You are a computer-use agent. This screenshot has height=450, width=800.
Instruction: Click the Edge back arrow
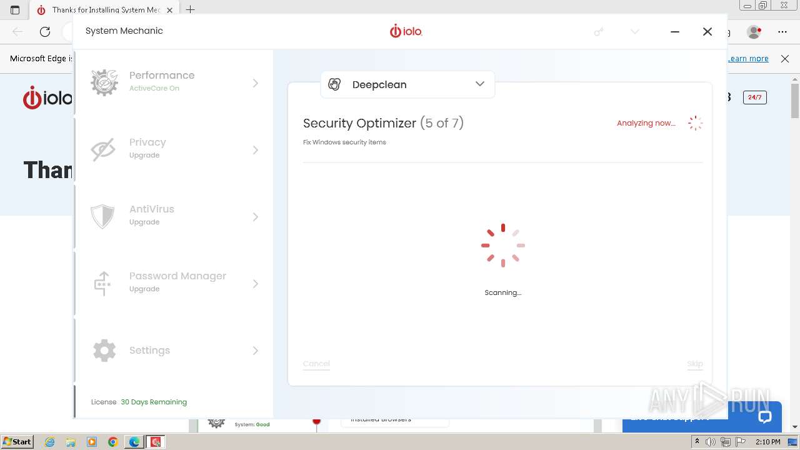pos(17,31)
